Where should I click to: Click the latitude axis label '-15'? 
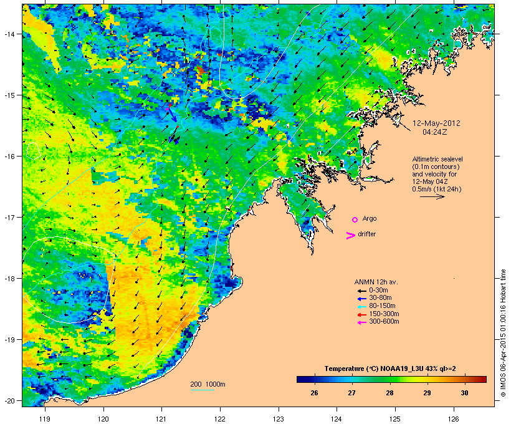9,95
